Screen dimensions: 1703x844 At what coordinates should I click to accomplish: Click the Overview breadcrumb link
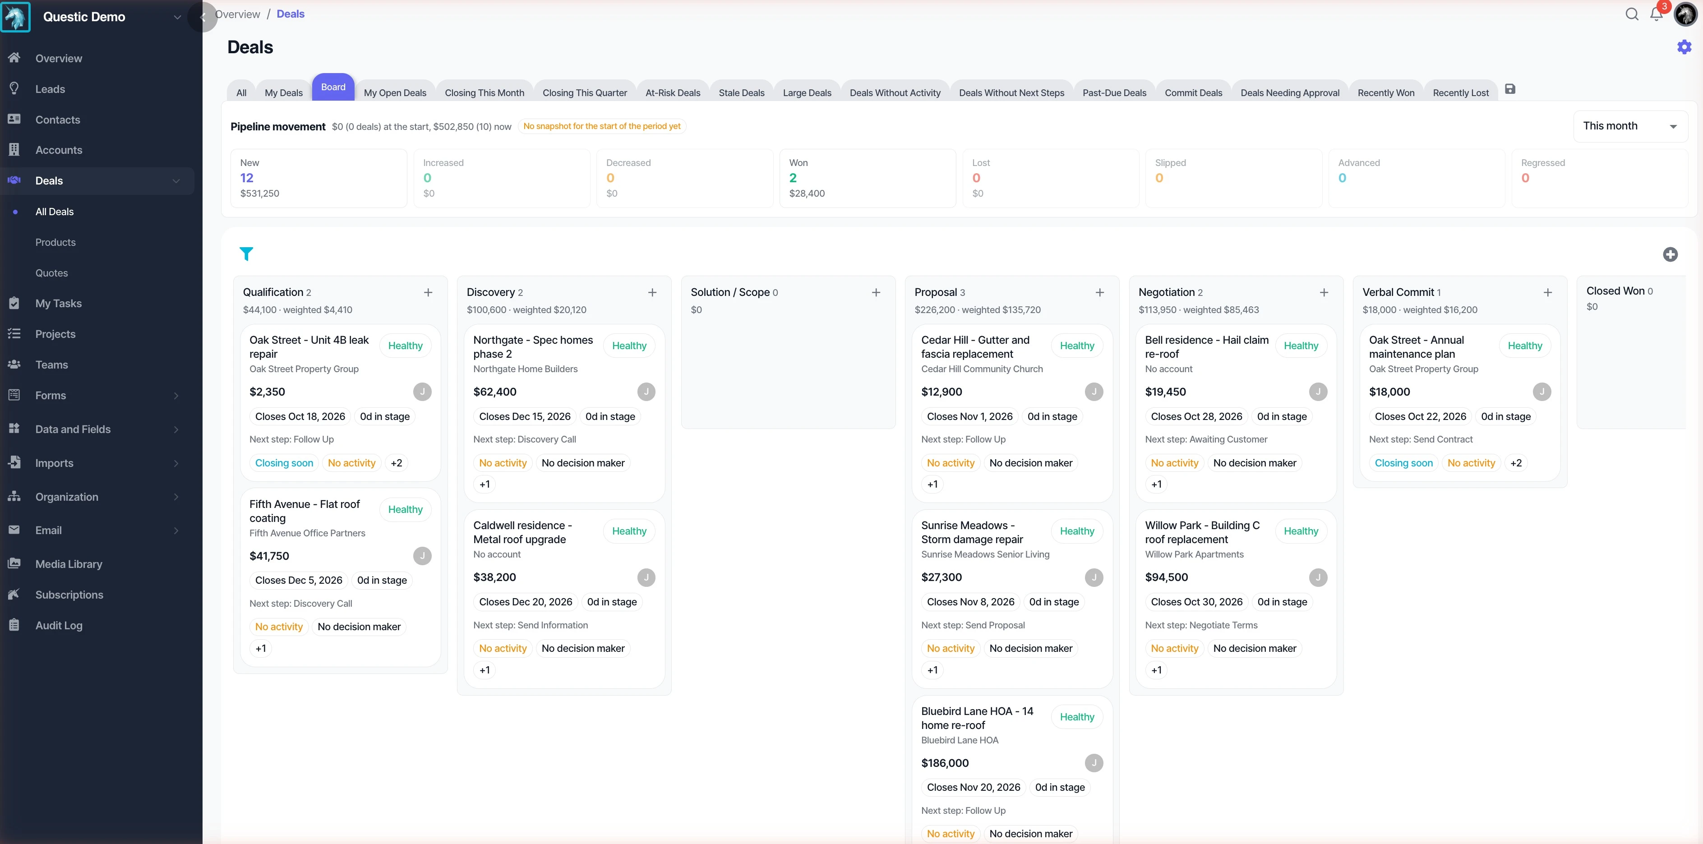237,14
